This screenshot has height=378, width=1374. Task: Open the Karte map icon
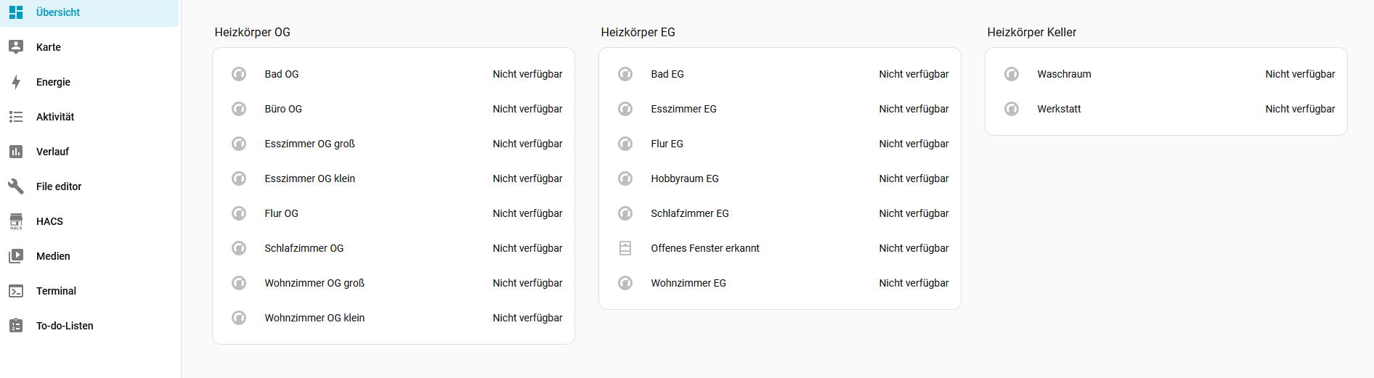pyautogui.click(x=16, y=47)
